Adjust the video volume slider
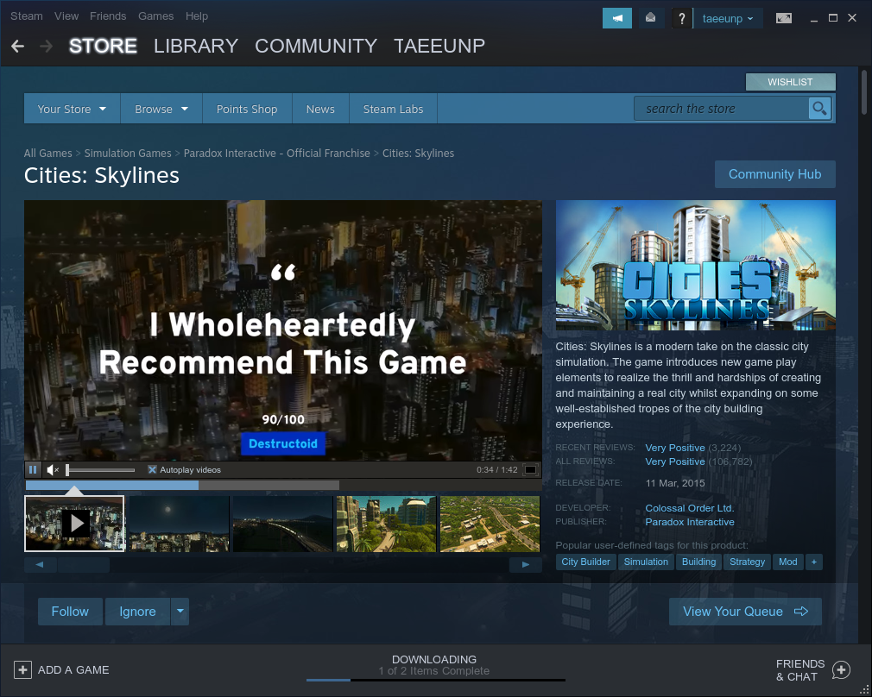Viewport: 872px width, 697px height. click(x=100, y=470)
